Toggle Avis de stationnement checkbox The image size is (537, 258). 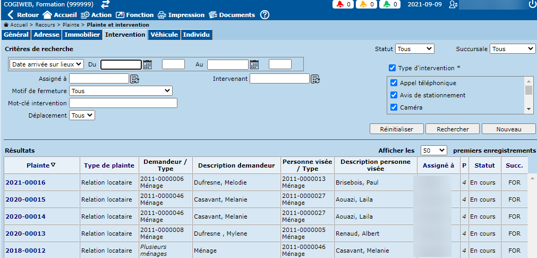[x=394, y=95]
